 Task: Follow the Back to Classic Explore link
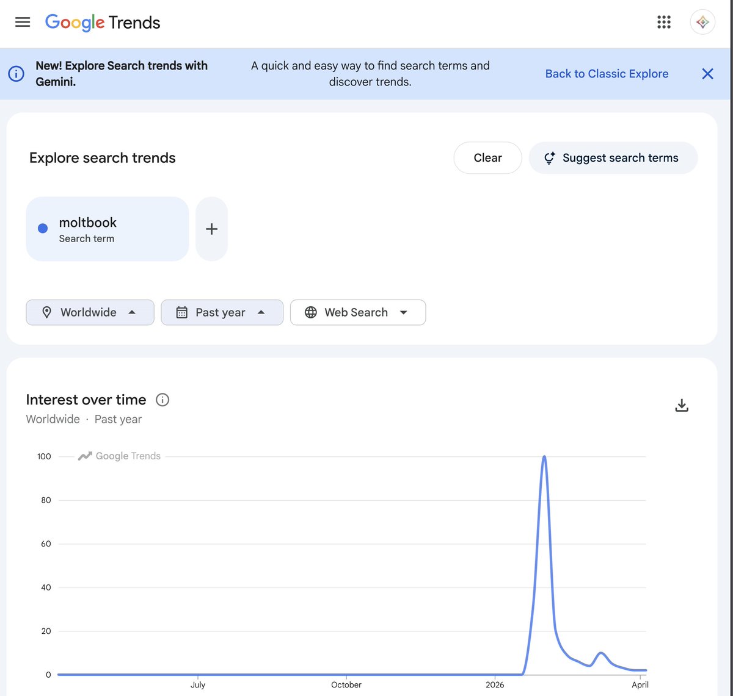(x=607, y=74)
